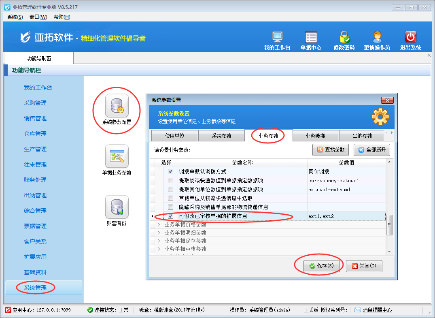
Task: Click the parameter list vertical scrollbar
Action: pos(389,225)
